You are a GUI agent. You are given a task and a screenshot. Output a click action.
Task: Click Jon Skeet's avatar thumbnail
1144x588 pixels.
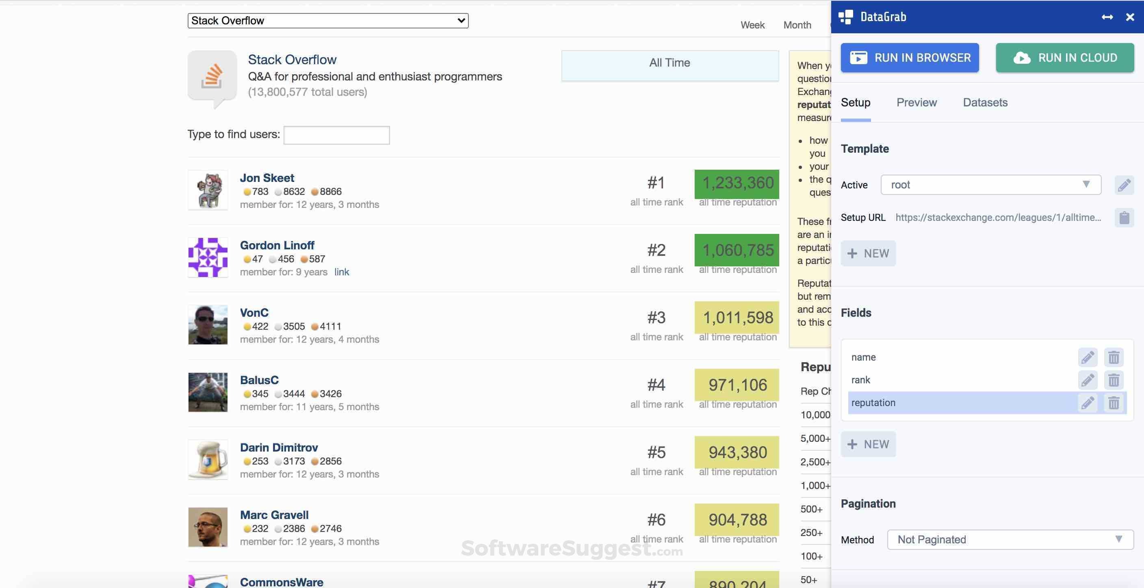tap(208, 190)
